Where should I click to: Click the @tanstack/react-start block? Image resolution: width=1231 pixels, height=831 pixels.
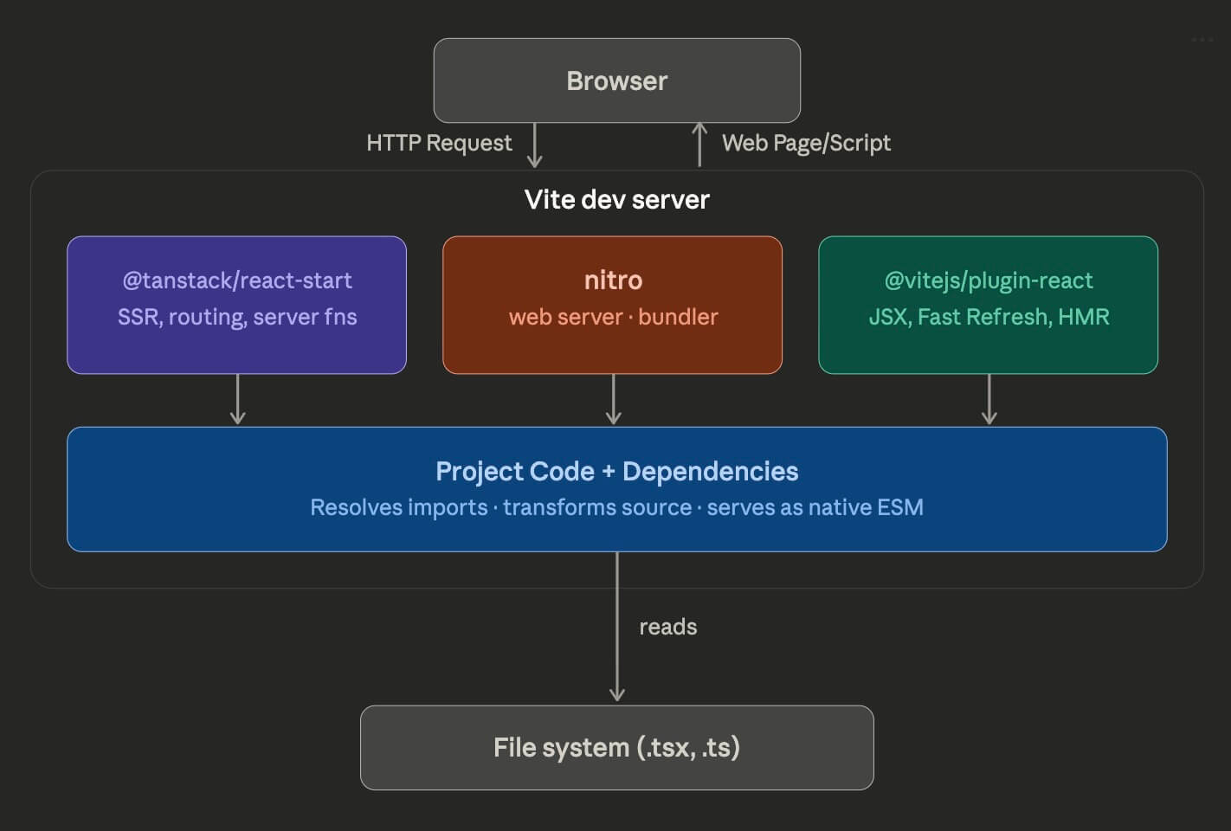pos(236,304)
